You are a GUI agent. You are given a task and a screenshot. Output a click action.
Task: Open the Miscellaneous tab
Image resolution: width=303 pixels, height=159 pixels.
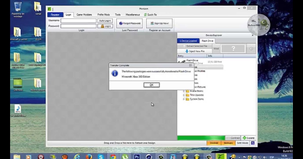[x=133, y=15]
